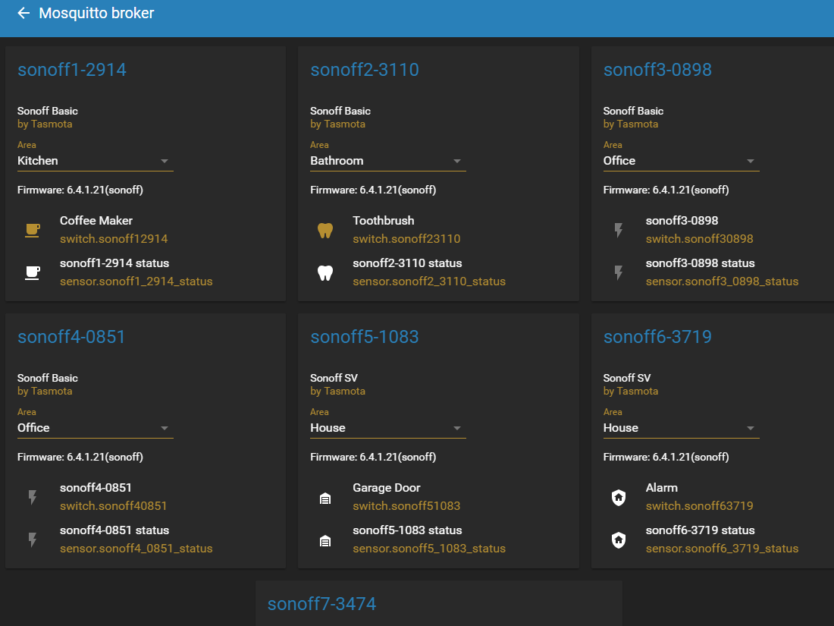Open the Bathroom area dropdown for sonoff2-3110
The width and height of the screenshot is (834, 626).
tap(387, 161)
